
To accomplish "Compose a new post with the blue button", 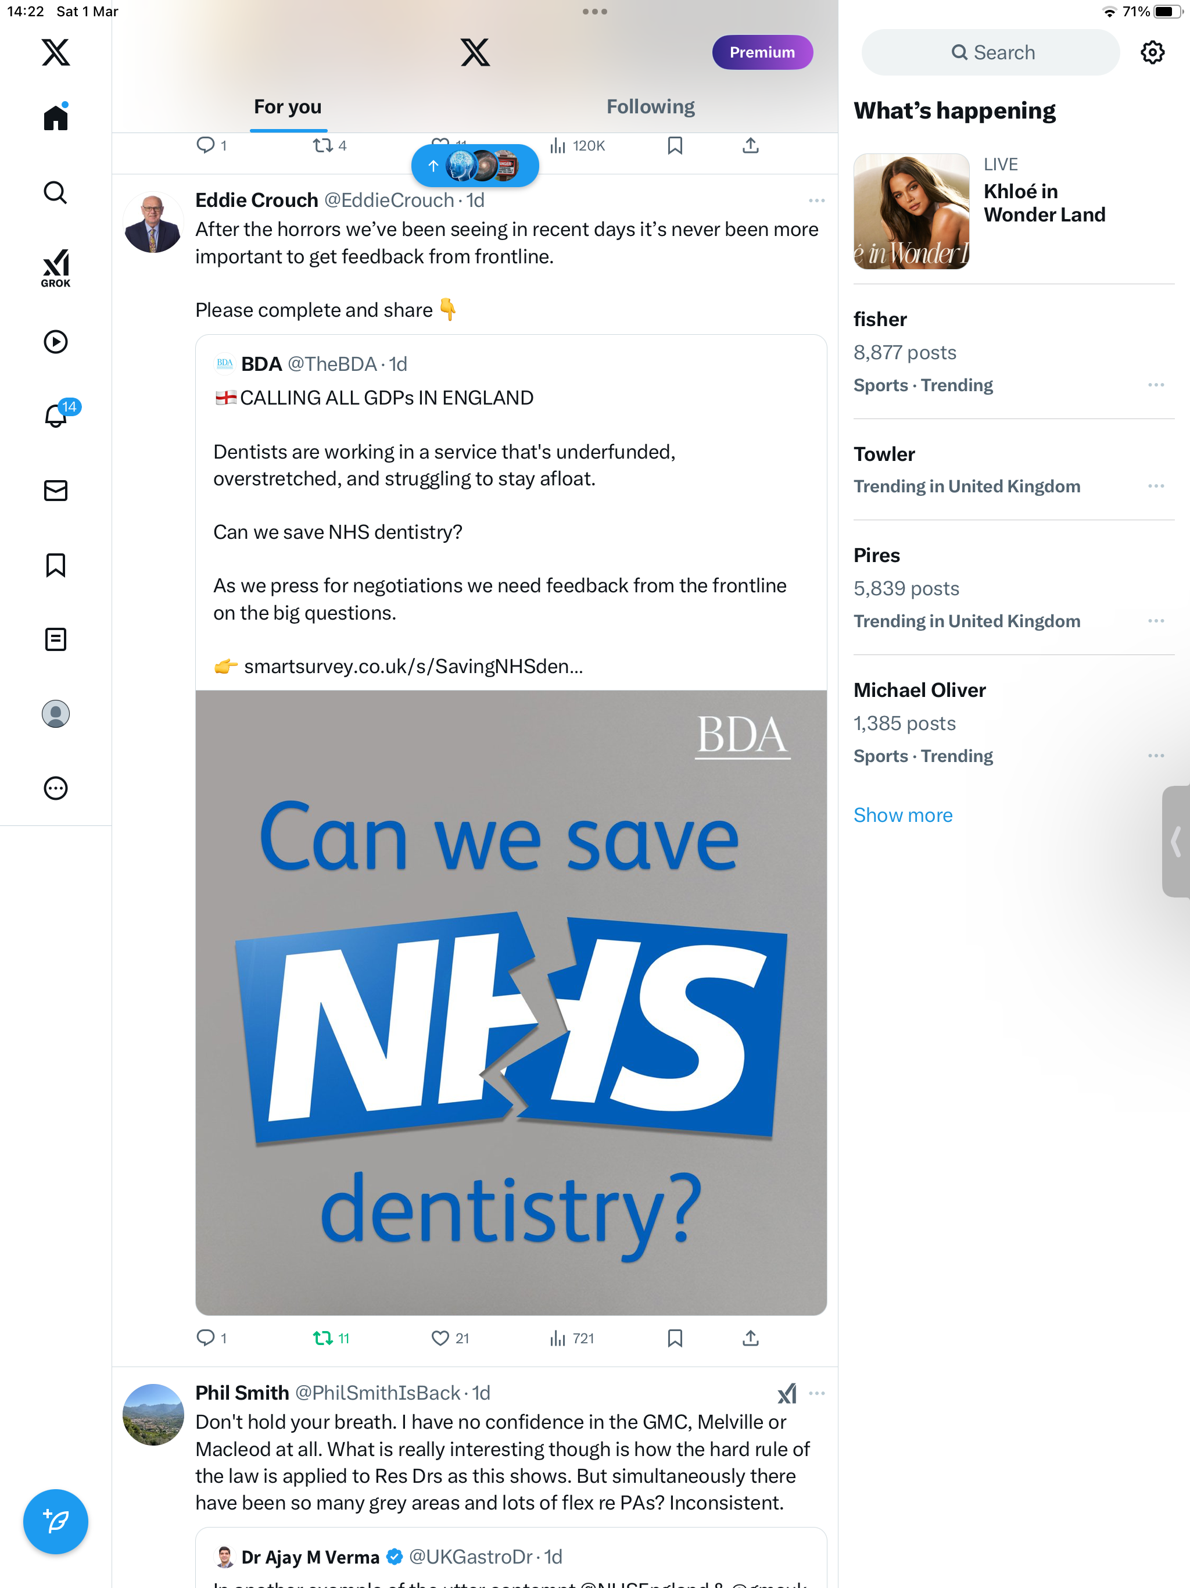I will coord(55,1521).
